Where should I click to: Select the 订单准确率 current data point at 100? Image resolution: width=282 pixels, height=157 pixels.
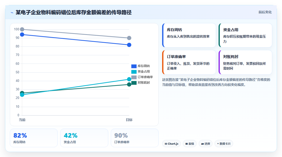tap(22, 29)
